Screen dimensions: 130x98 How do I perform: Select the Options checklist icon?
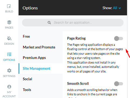point(9,54)
